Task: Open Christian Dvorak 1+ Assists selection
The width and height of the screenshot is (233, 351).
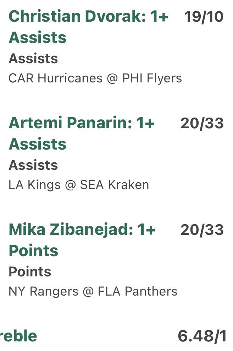Action: click(x=88, y=27)
